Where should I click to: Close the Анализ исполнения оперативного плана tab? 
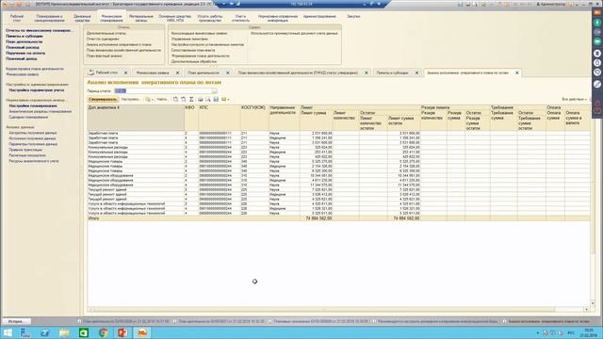(x=517, y=73)
